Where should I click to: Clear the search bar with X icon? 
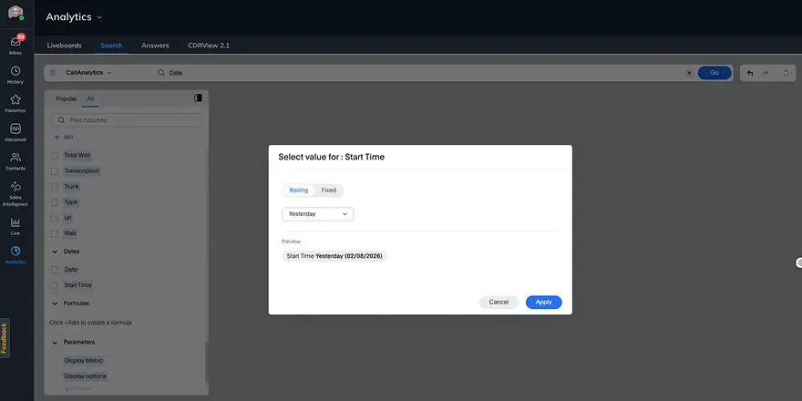click(x=689, y=72)
